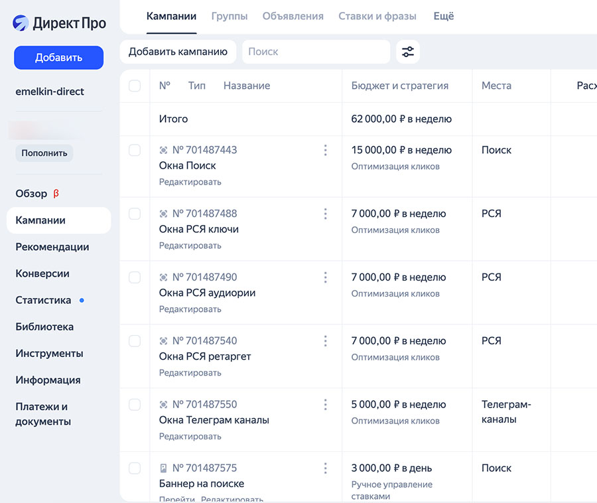Screen dimensions: 597x503
Task: Click Редактировать under Окна РСЯ ключи
Action: [x=190, y=246]
